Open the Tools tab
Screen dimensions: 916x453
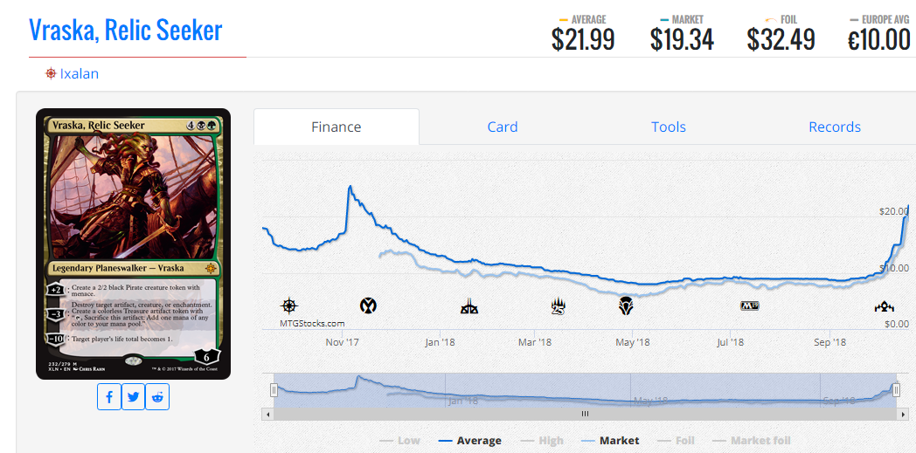(x=669, y=127)
